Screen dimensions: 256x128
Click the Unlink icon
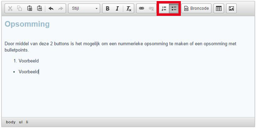click(151, 8)
